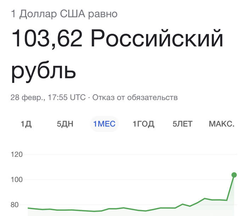Click the highlighted 1МЕС tab

coord(104,124)
